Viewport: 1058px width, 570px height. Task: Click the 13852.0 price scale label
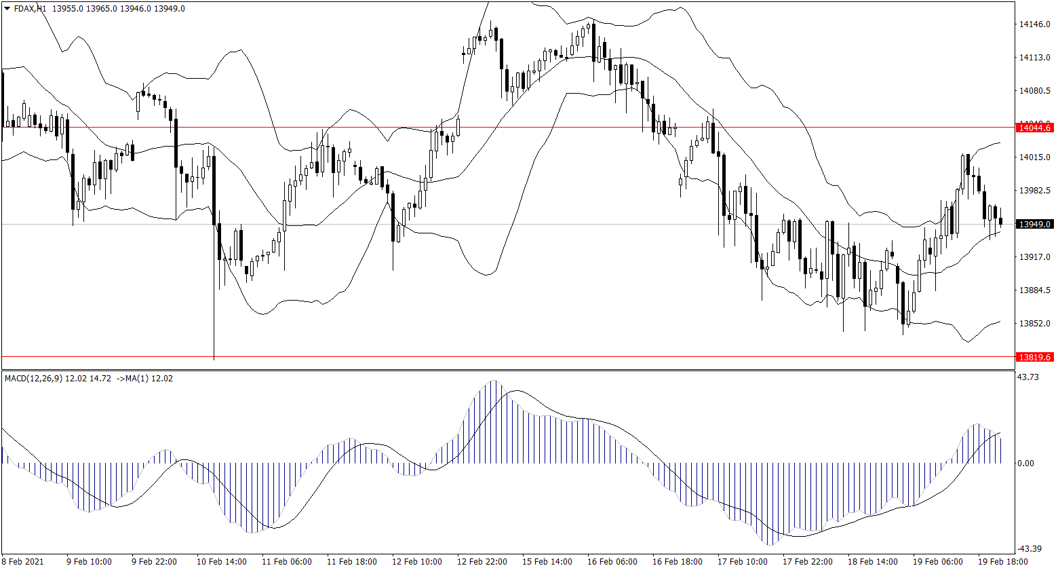(1034, 324)
